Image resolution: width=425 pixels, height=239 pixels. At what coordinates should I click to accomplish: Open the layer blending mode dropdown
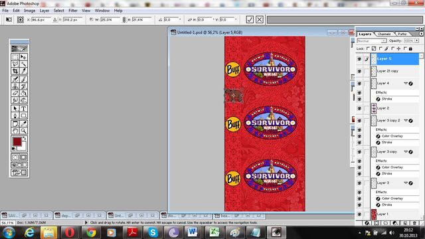[x=372, y=40]
